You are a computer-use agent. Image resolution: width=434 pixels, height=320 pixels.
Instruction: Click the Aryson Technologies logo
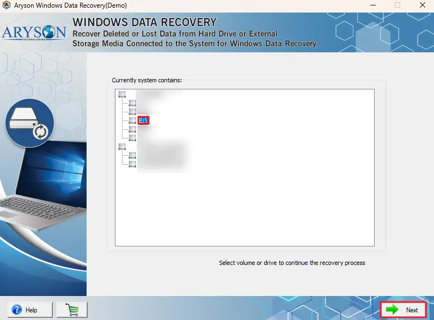pos(34,33)
